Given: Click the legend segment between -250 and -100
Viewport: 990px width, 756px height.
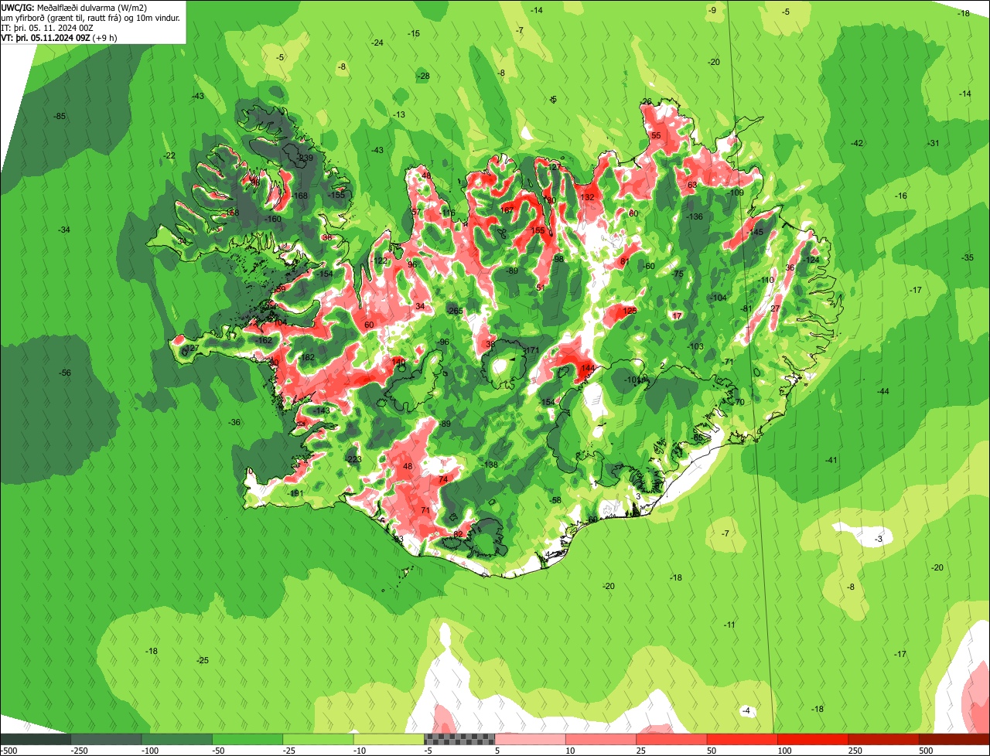Looking at the screenshot, I should 107,738.
